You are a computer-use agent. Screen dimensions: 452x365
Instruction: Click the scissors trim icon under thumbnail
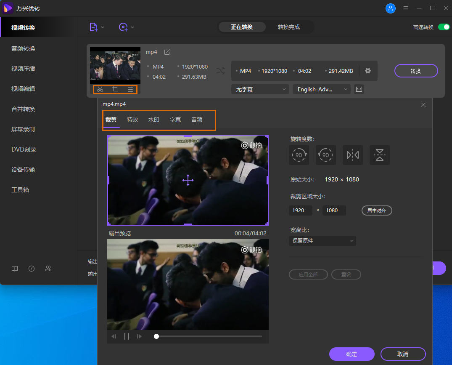pyautogui.click(x=100, y=89)
